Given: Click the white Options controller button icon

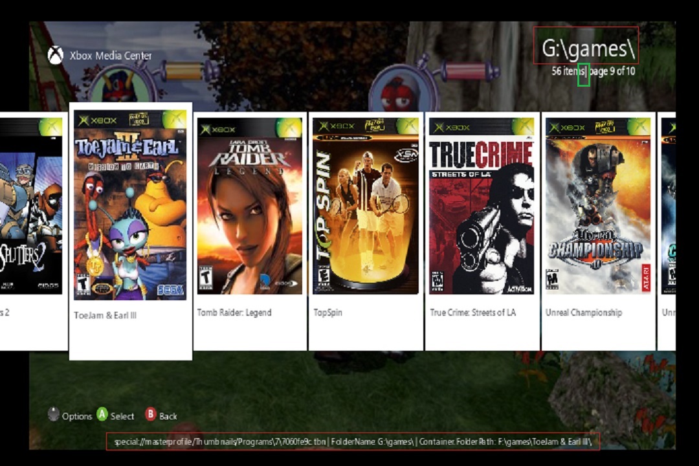Looking at the screenshot, I should click(54, 414).
